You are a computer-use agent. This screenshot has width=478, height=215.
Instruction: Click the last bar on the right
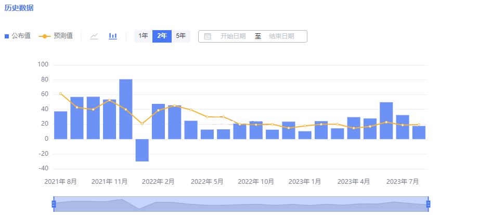coord(419,132)
